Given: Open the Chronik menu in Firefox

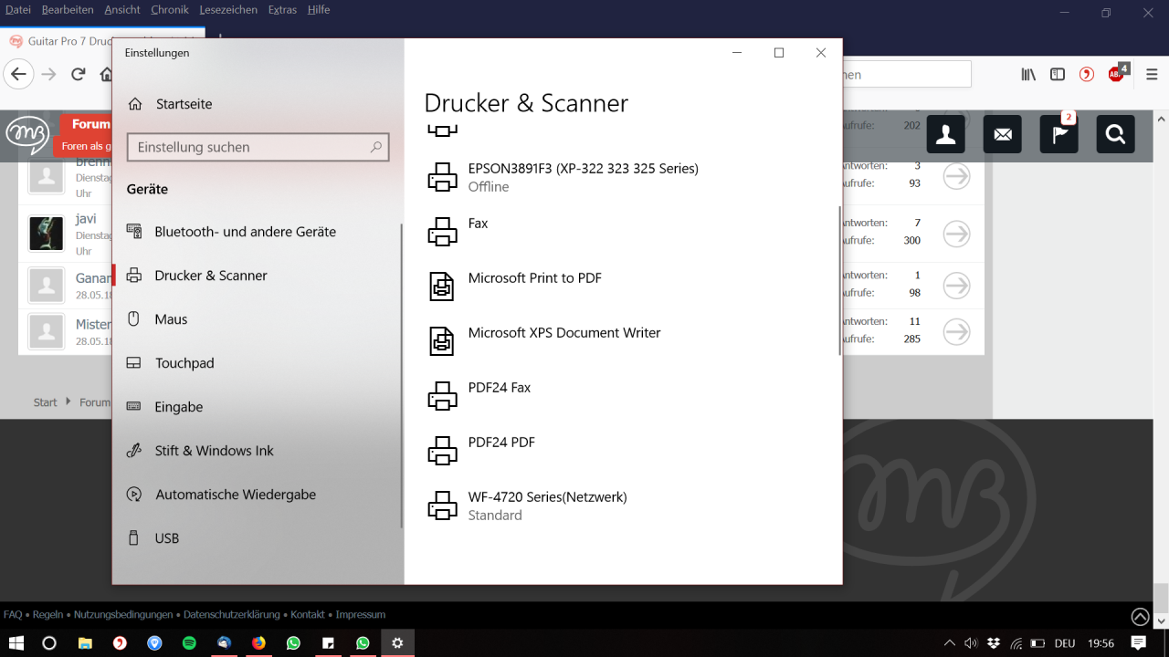Looking at the screenshot, I should [170, 10].
